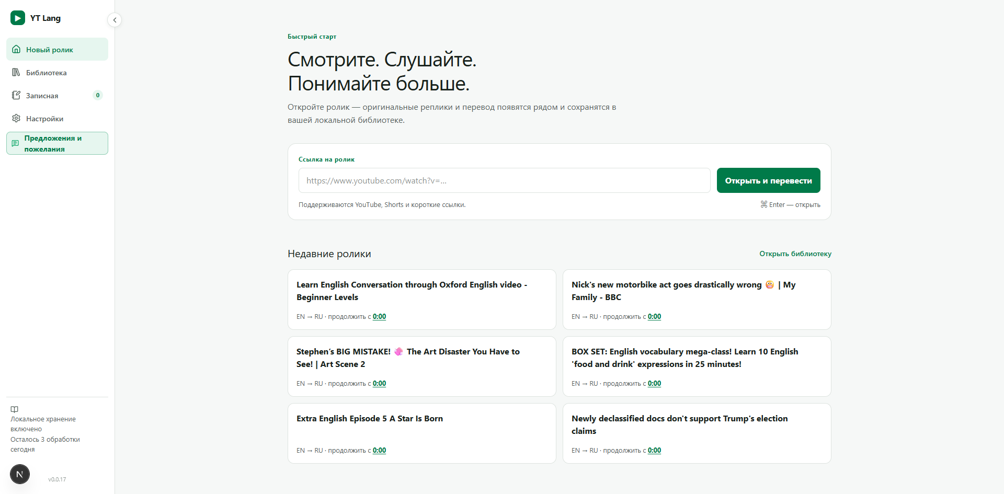Open Записная from the sidebar

point(57,95)
